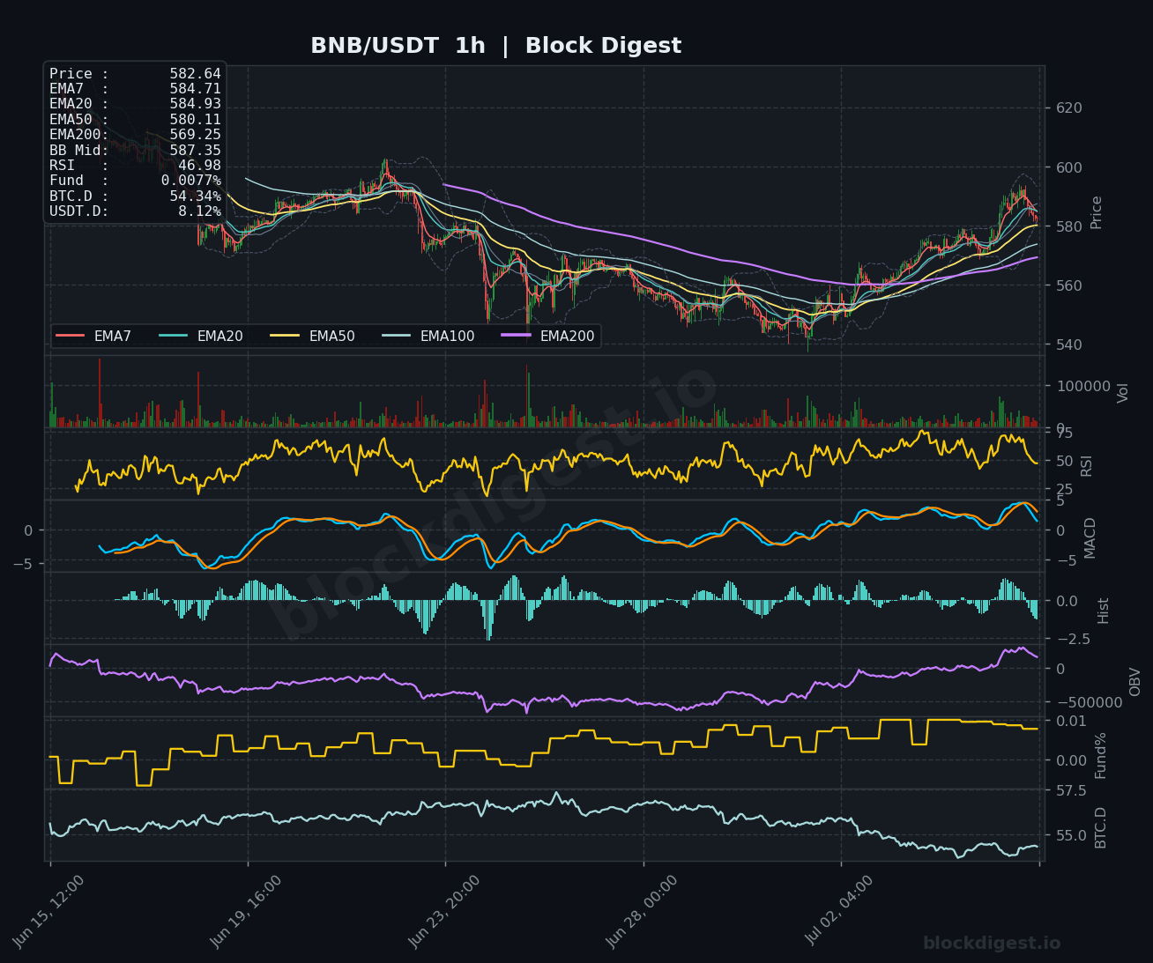Click the 0.00 funding tick
1153x963 pixels.
pyautogui.click(x=1071, y=760)
